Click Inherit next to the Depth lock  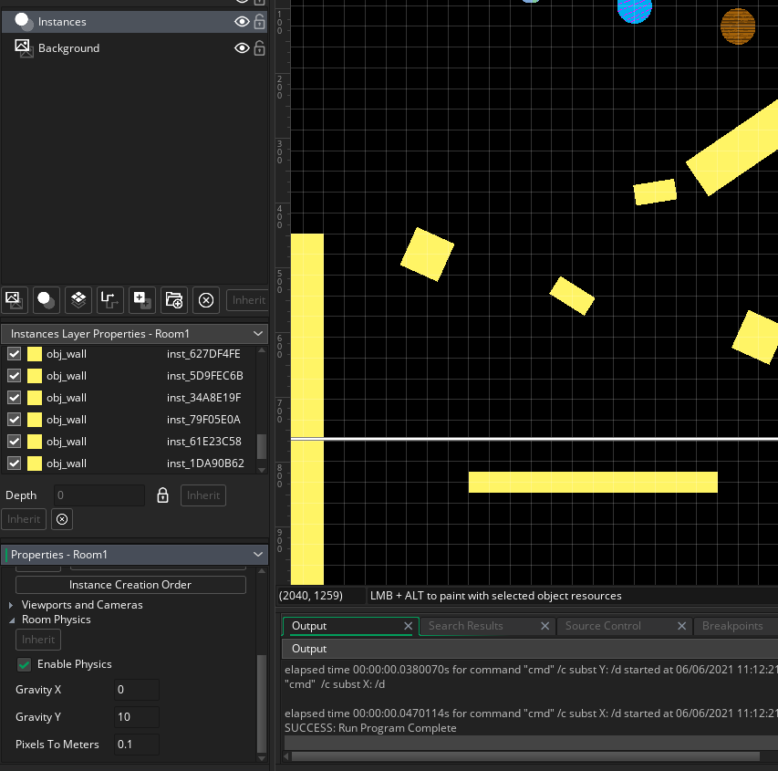click(x=203, y=495)
